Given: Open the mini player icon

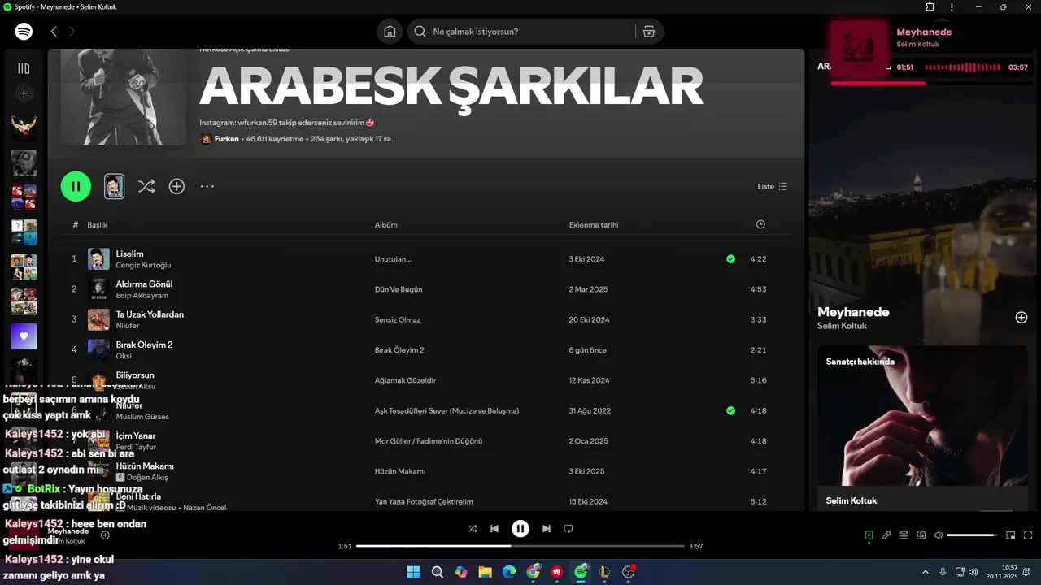Looking at the screenshot, I should pos(1011,535).
